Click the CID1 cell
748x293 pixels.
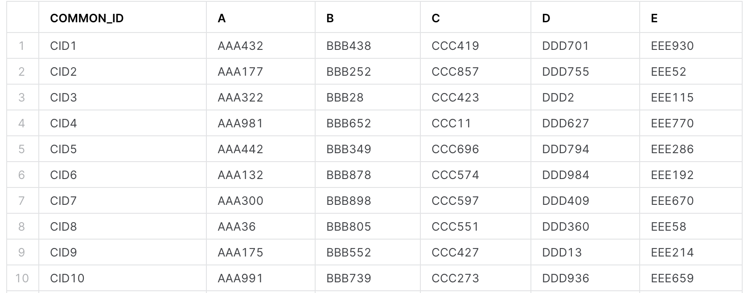pos(63,46)
